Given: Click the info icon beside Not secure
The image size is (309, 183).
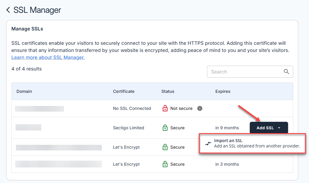Looking at the screenshot, I should coord(200,108).
